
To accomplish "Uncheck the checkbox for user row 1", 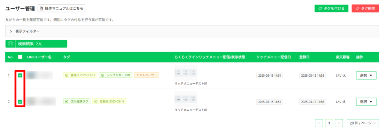I will 20,76.
